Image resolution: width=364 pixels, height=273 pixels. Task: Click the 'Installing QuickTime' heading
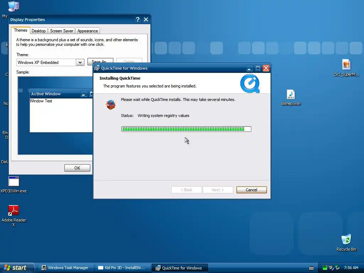pyautogui.click(x=120, y=78)
